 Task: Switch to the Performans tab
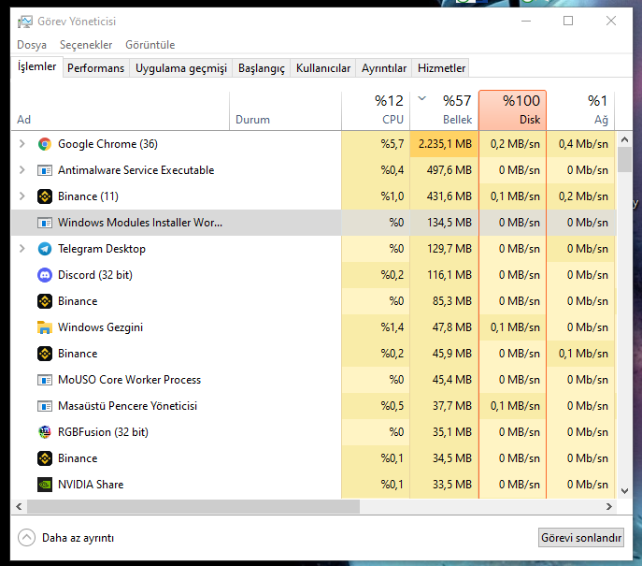(x=96, y=68)
